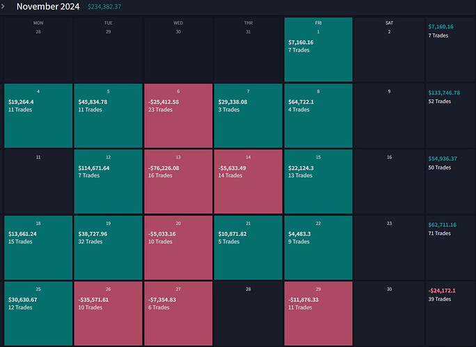The height and width of the screenshot is (347, 476).
Task: Open the -$5,033.16 loss on November 20
Action: [178, 247]
